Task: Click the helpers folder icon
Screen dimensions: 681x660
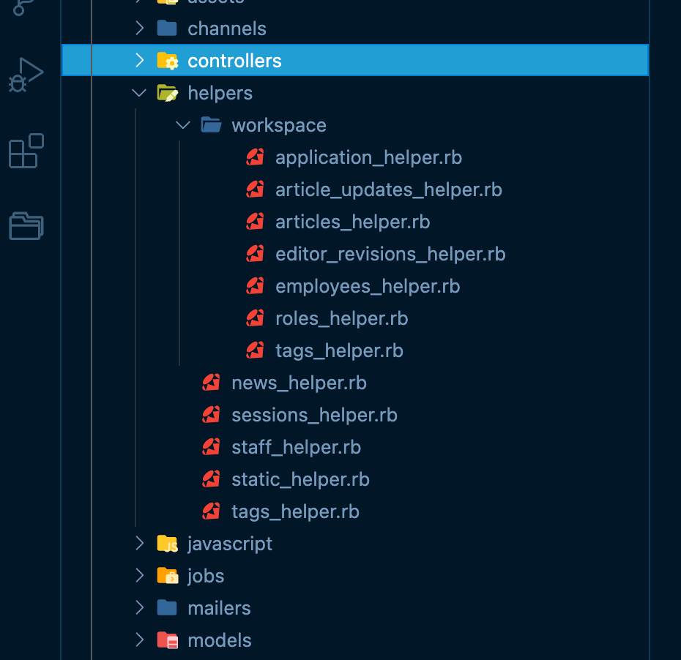Action: point(168,93)
